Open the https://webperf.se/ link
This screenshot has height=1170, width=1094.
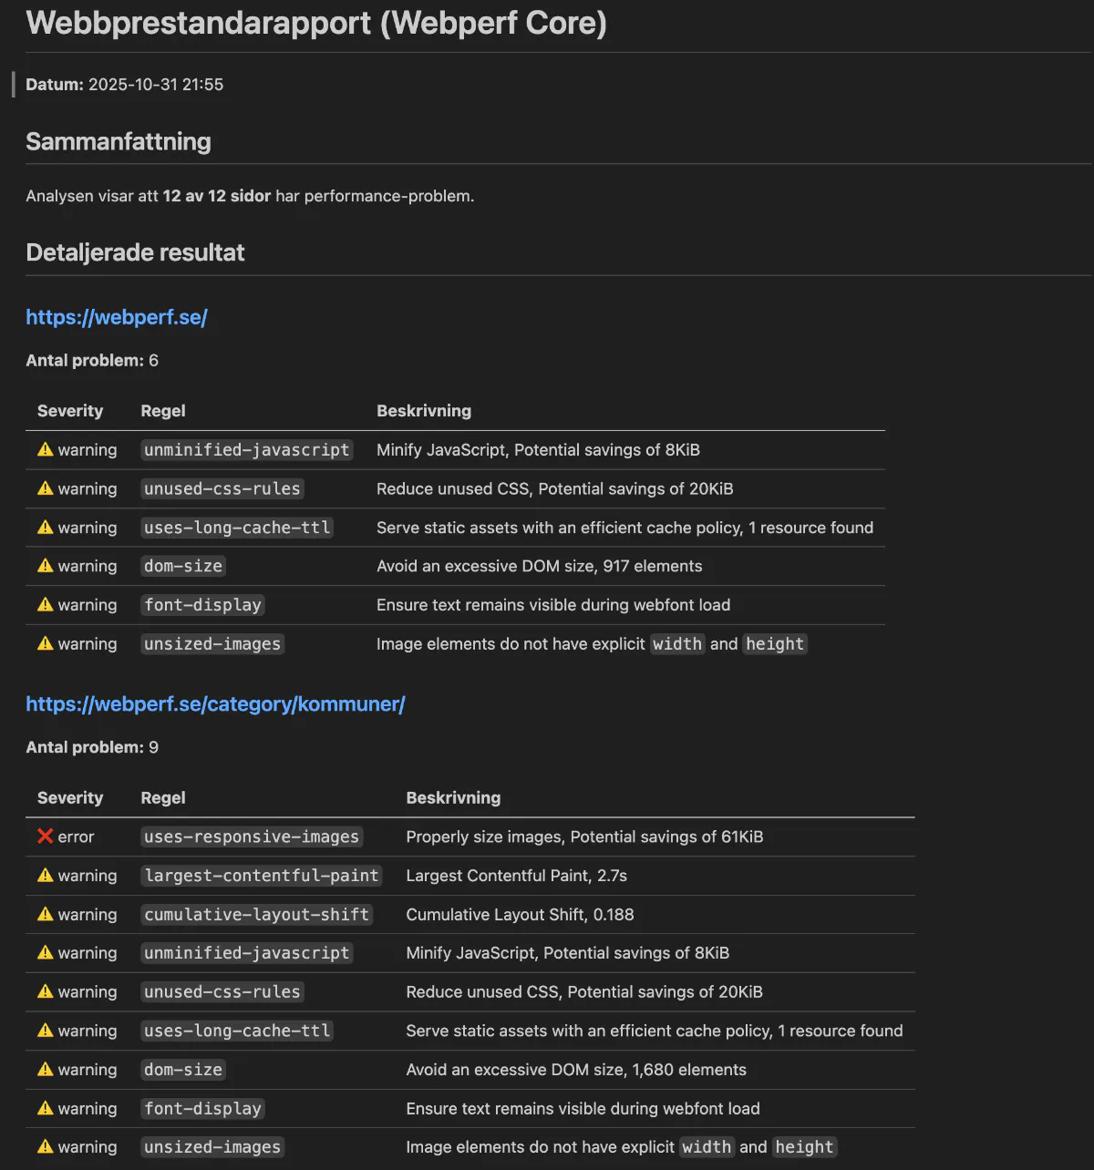point(117,317)
